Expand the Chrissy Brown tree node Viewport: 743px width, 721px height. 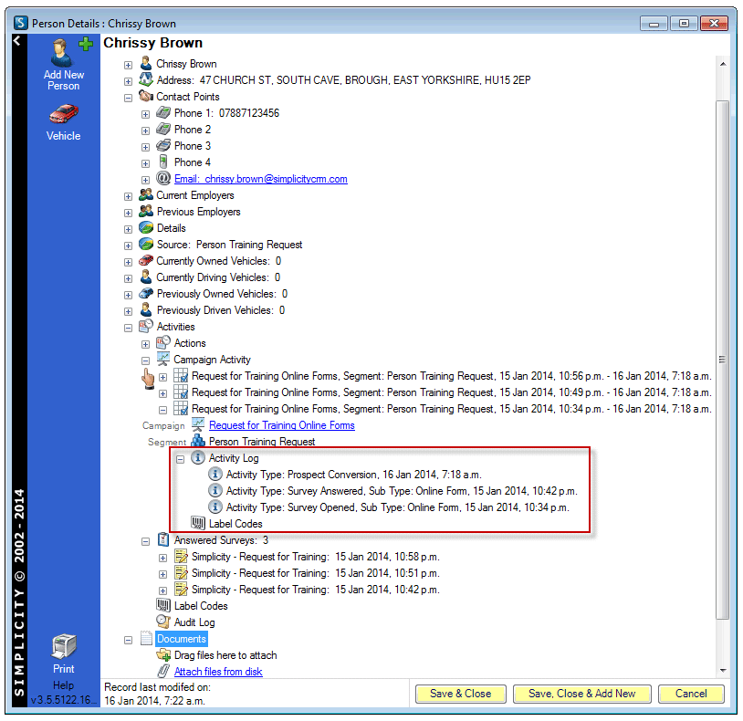(x=128, y=65)
